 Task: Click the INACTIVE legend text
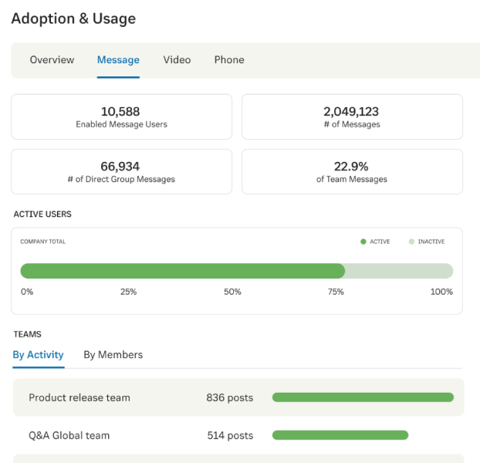[431, 242]
